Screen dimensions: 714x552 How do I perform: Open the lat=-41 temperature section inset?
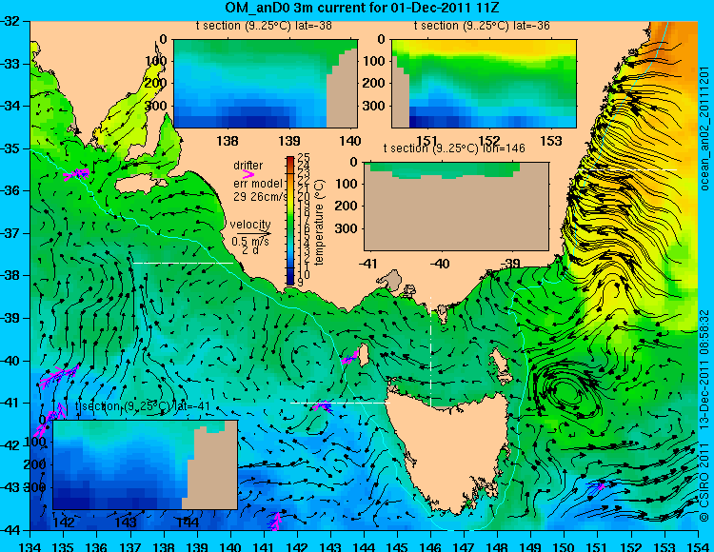click(x=146, y=465)
